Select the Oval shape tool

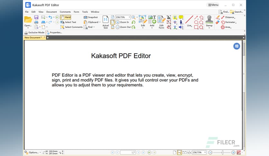tap(196, 22)
